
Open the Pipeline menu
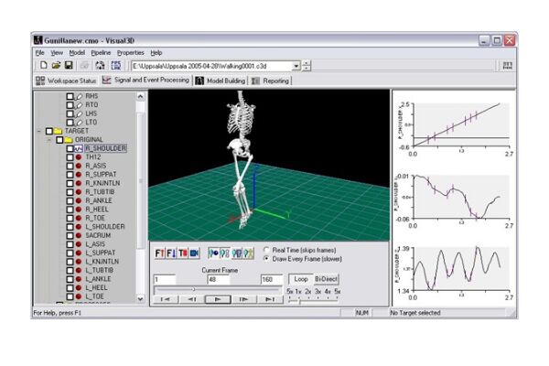pos(101,53)
